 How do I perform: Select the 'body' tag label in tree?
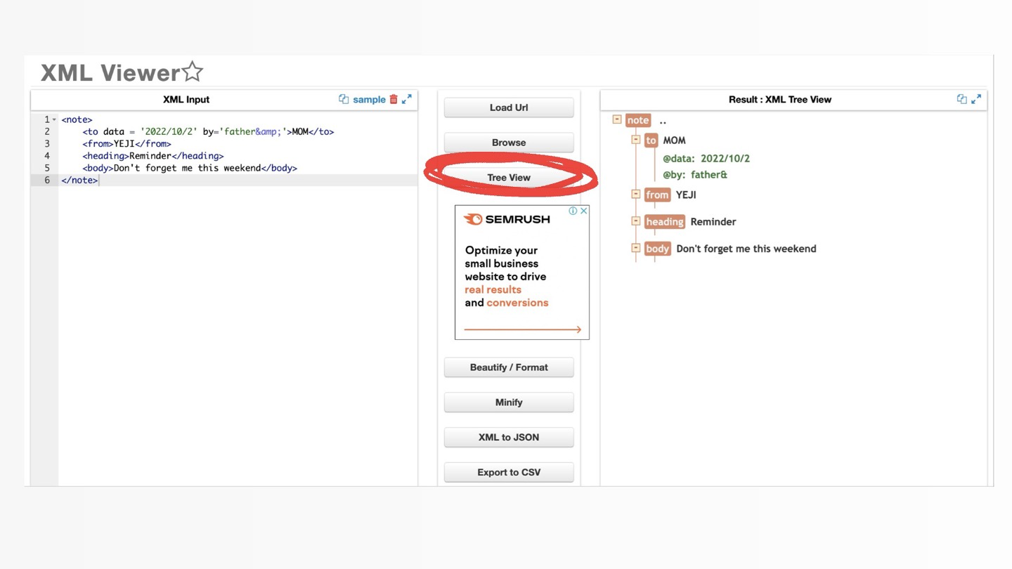657,249
